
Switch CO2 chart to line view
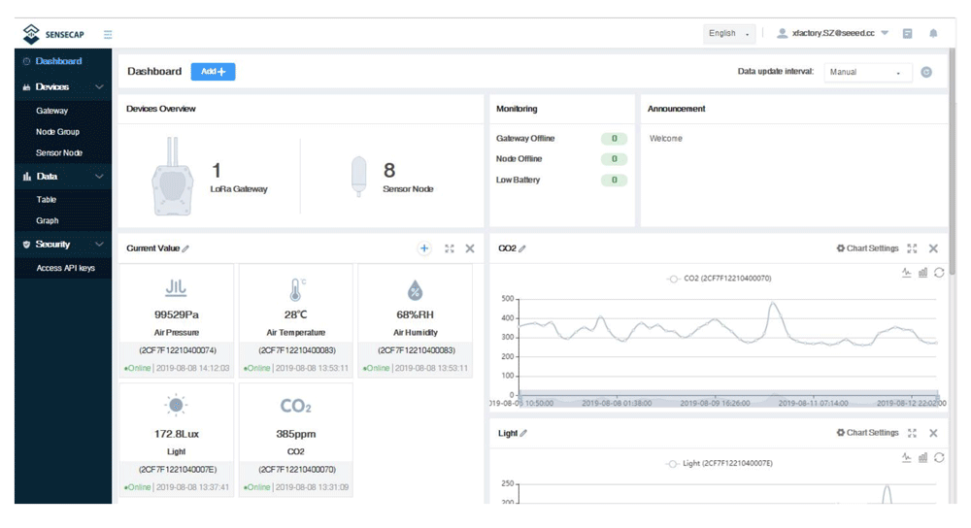907,273
